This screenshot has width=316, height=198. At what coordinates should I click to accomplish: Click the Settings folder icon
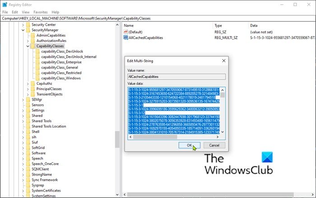coord(28,111)
